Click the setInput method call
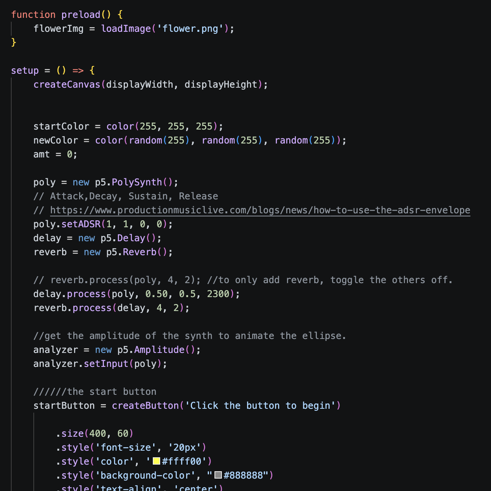This screenshot has width=491, height=491. tap(106, 364)
